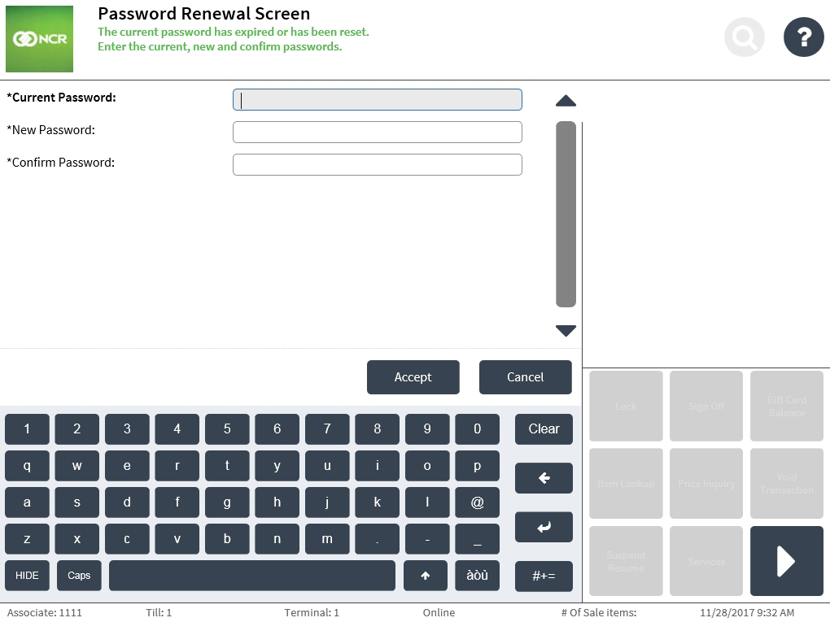Focus the New Password field
The width and height of the screenshot is (830, 622).
(378, 133)
